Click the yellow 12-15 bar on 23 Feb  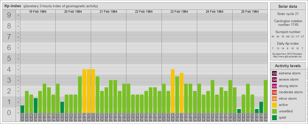[x=182, y=93]
